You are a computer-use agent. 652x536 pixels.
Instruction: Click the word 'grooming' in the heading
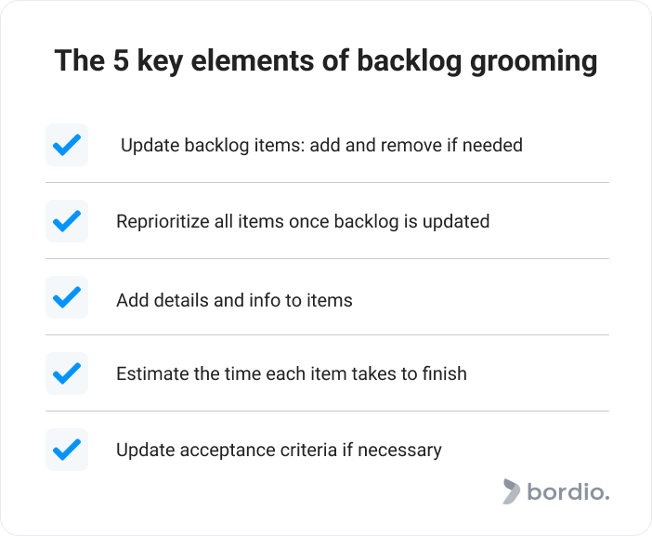point(533,62)
